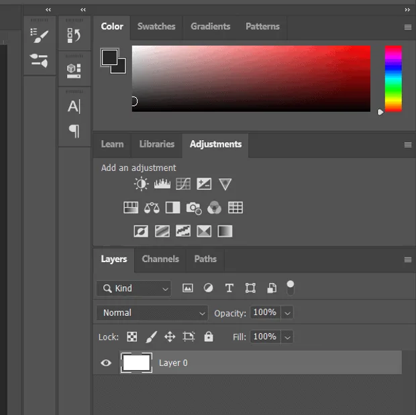Add a Threshold adjustment

pos(183,231)
